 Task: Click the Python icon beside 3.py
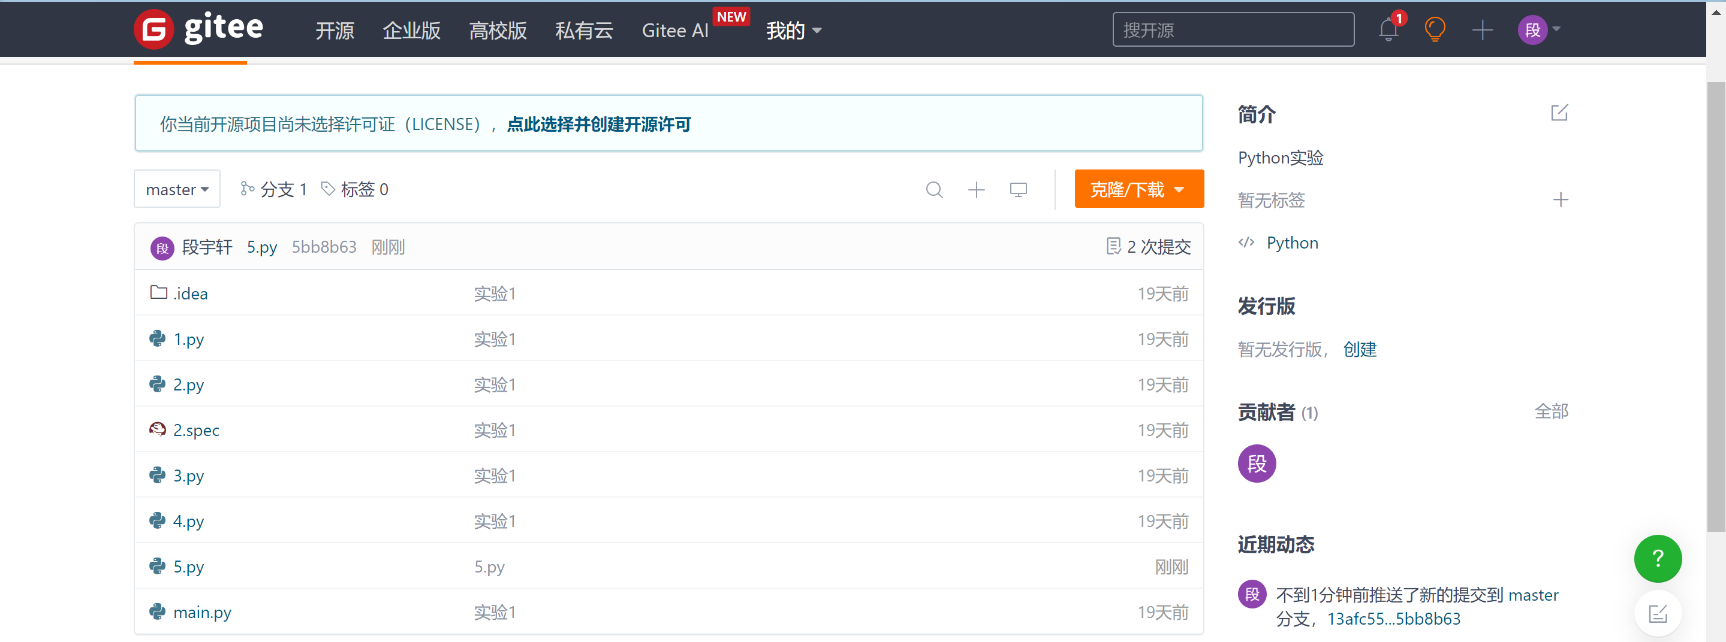coord(158,476)
